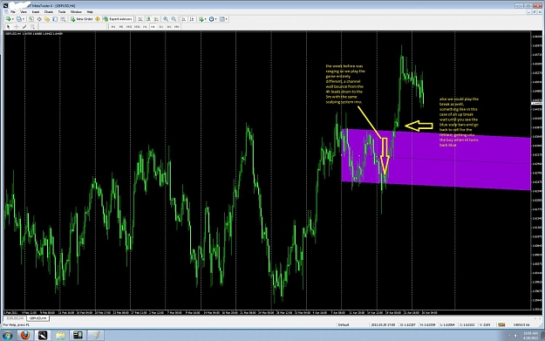Open the Help menu
545x341 pixels.
pos(90,12)
